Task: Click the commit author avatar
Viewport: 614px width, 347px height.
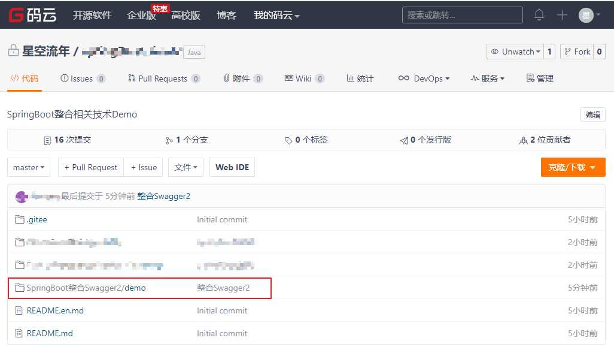Action: (x=22, y=196)
